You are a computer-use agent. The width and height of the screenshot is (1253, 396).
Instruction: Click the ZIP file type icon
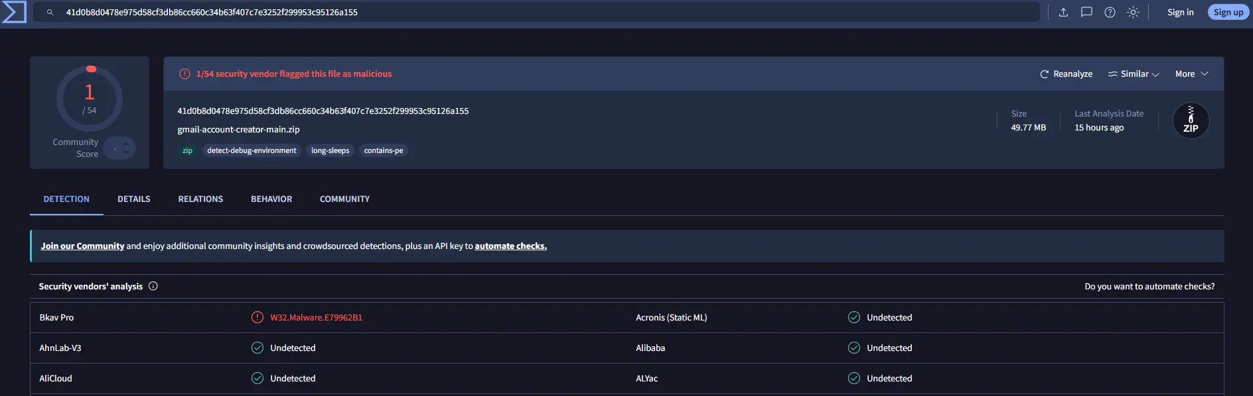tap(1191, 121)
